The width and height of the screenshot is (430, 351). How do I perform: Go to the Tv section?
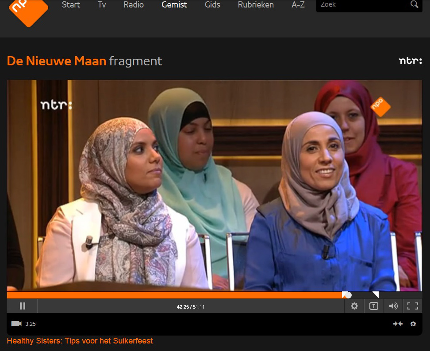[x=102, y=5]
